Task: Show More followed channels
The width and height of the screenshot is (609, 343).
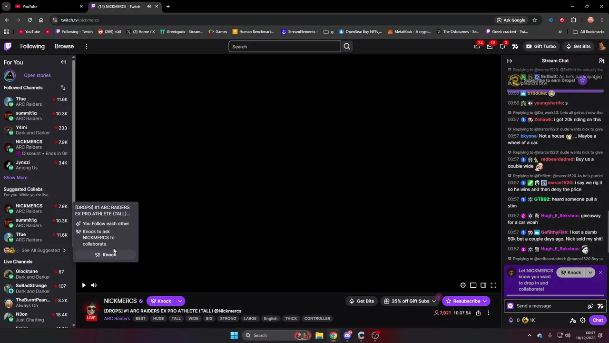Action: [16, 178]
